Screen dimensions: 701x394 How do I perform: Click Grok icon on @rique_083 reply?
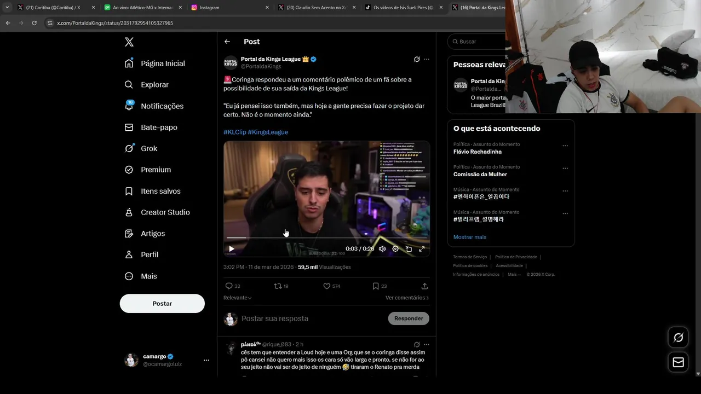[417, 345]
